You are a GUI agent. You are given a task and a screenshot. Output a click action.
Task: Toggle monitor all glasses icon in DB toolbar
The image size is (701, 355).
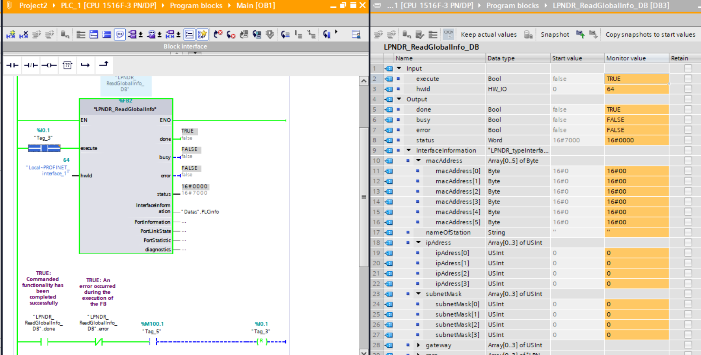pyautogui.click(x=449, y=35)
